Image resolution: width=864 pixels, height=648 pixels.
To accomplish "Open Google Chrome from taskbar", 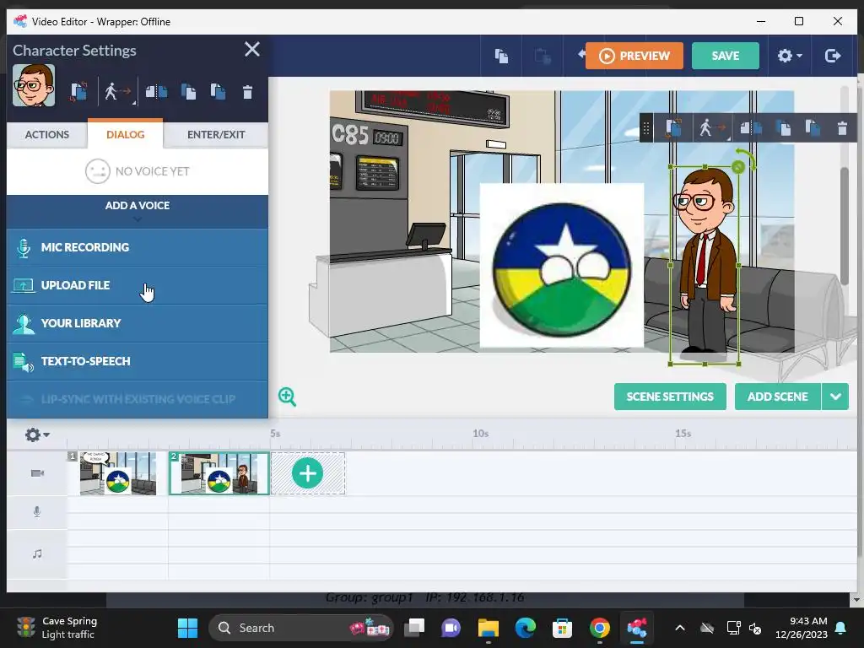I will tap(600, 628).
